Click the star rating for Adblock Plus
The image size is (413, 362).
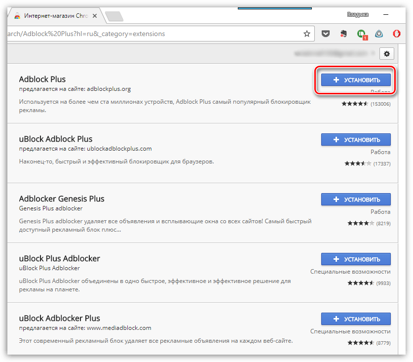[x=356, y=104]
